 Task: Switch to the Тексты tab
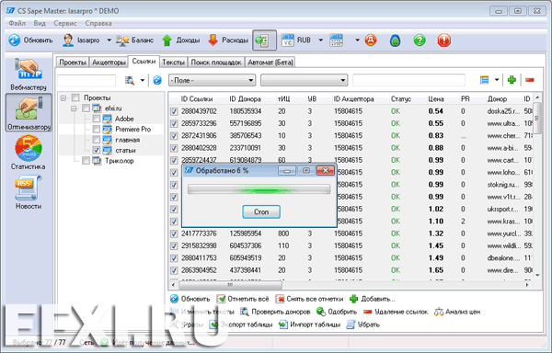173,63
